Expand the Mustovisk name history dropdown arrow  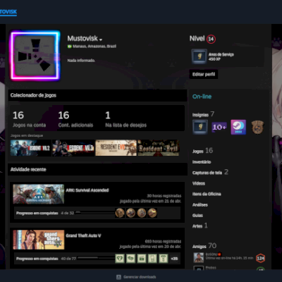coord(101,39)
